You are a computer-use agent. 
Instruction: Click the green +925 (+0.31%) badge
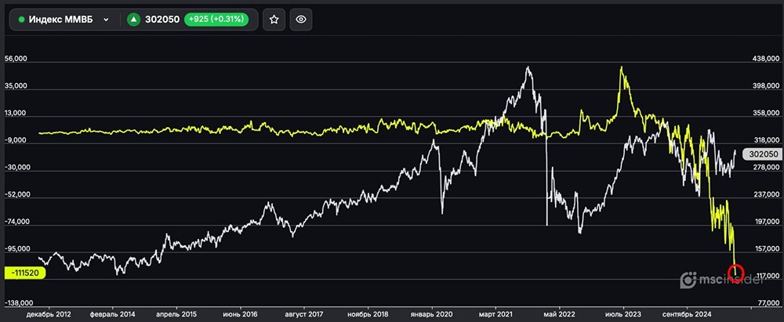(218, 20)
